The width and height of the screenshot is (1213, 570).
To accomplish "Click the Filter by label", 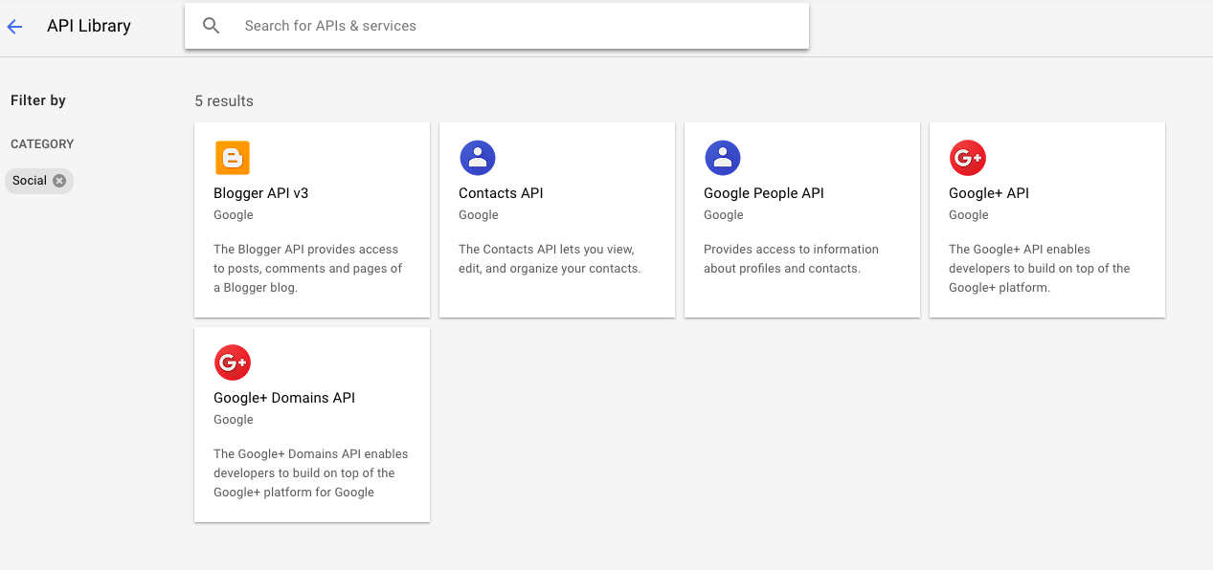I will pos(38,100).
